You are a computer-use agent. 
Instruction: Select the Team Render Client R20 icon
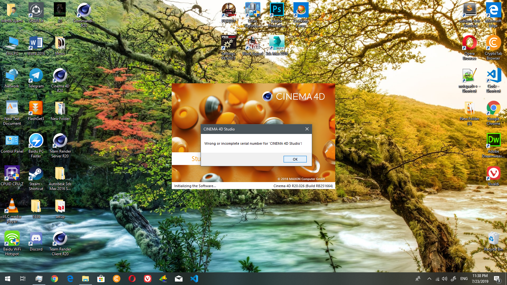[x=60, y=243]
